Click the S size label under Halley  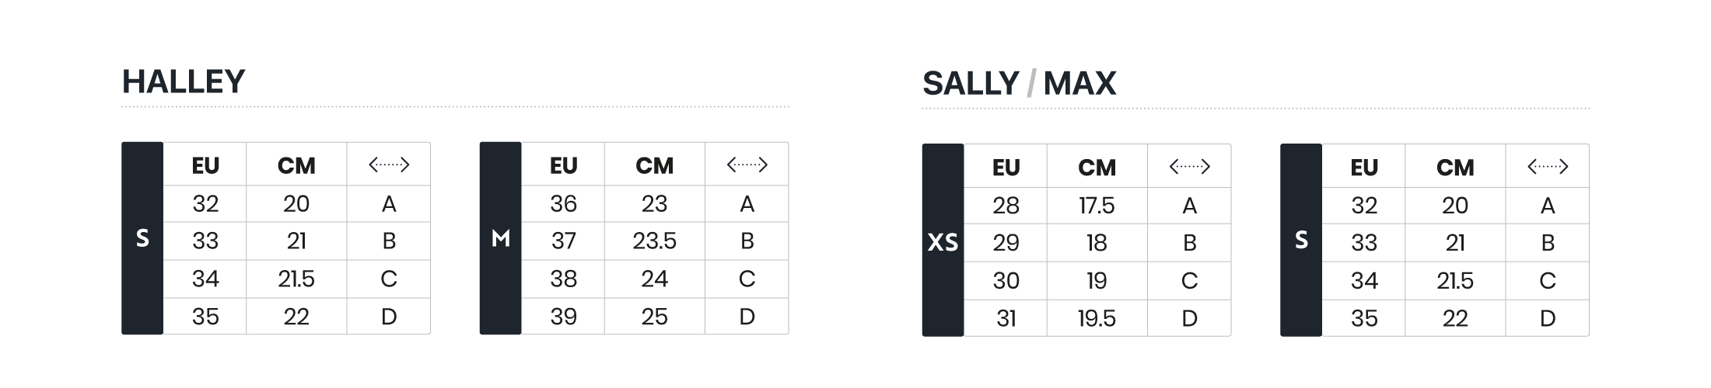pos(142,238)
